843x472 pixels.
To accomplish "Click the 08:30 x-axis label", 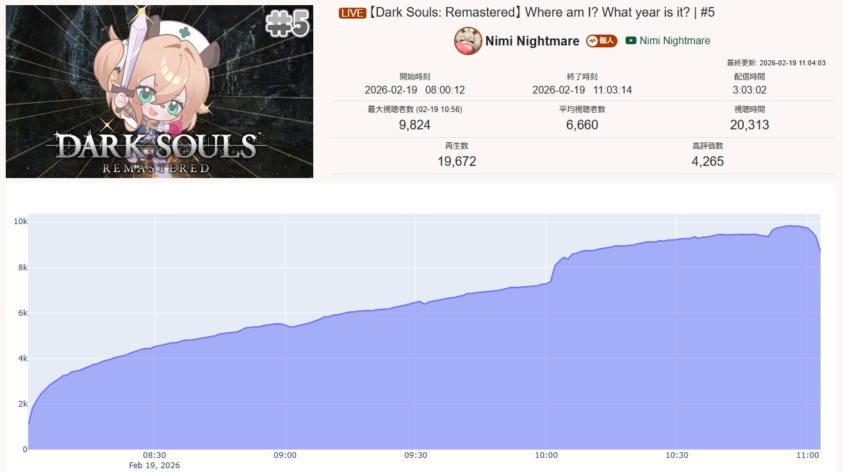I will (x=155, y=455).
